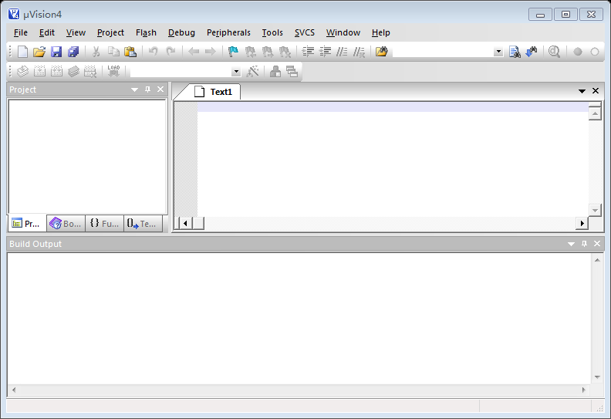Image resolution: width=611 pixels, height=419 pixels.
Task: Redo edit icon
Action: click(x=170, y=52)
